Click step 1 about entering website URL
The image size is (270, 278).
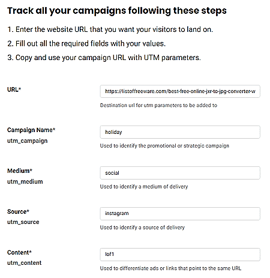pyautogui.click(x=110, y=29)
